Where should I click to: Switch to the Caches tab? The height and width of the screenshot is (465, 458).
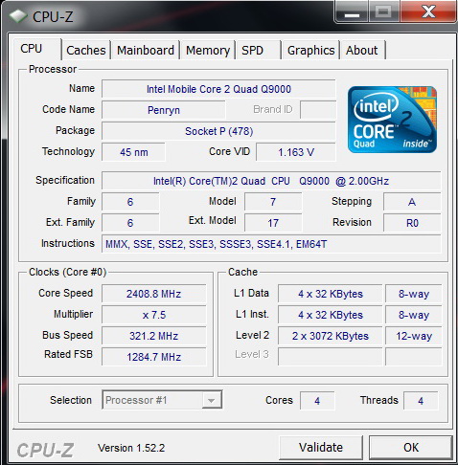click(x=86, y=50)
